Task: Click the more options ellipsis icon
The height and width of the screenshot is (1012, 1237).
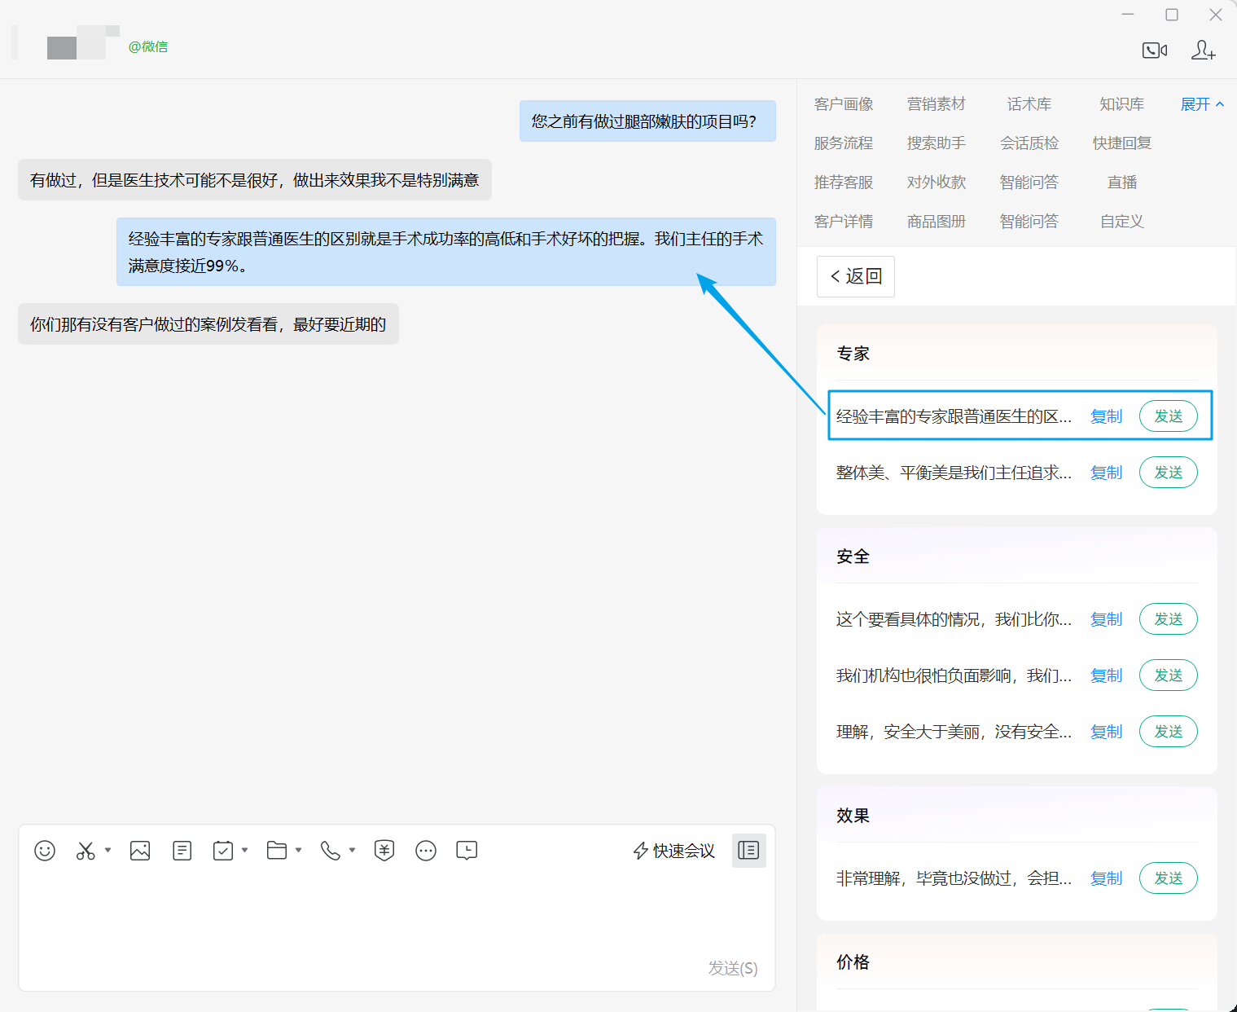Action: pos(426,850)
